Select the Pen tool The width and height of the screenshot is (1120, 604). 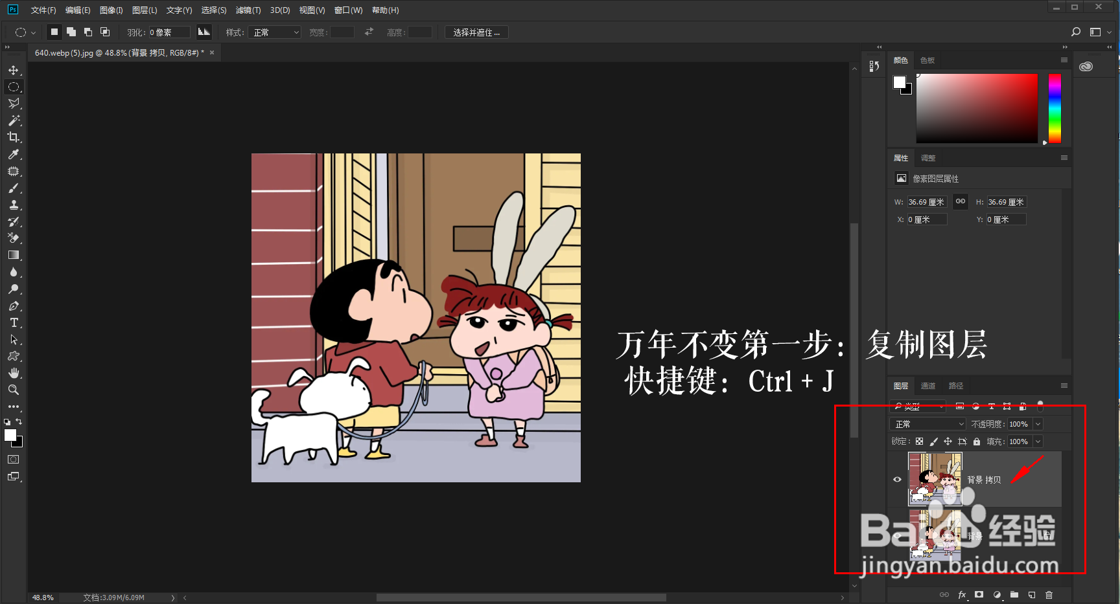pos(14,306)
